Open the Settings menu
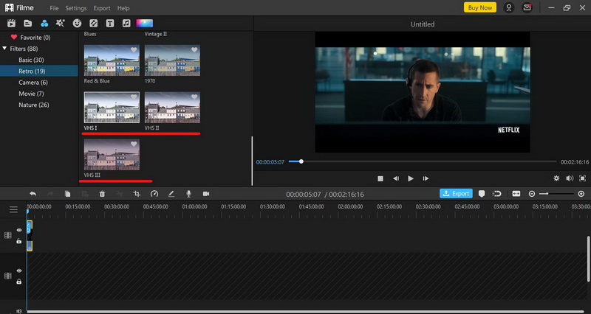 76,8
